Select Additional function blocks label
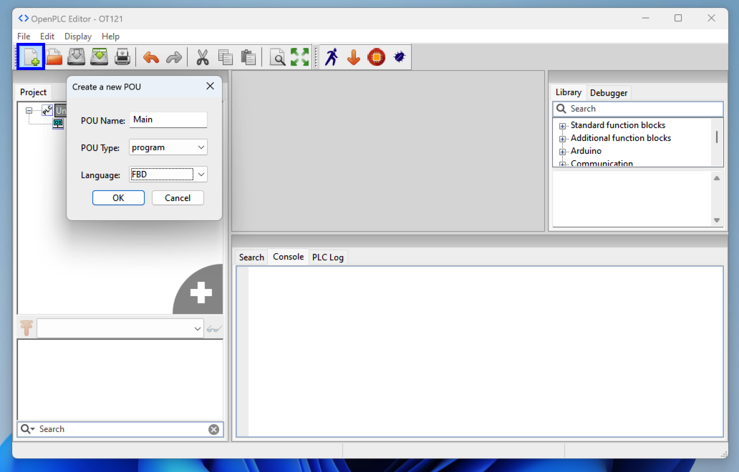The width and height of the screenshot is (739, 472). click(x=621, y=138)
